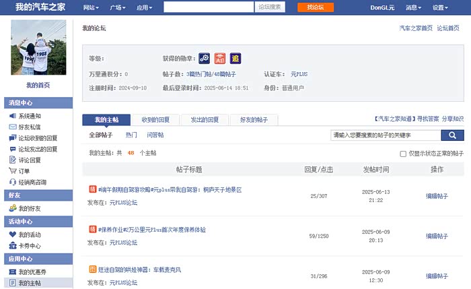Click the post keyword search field
Image resolution: width=471 pixels, height=289 pixels.
386,135
